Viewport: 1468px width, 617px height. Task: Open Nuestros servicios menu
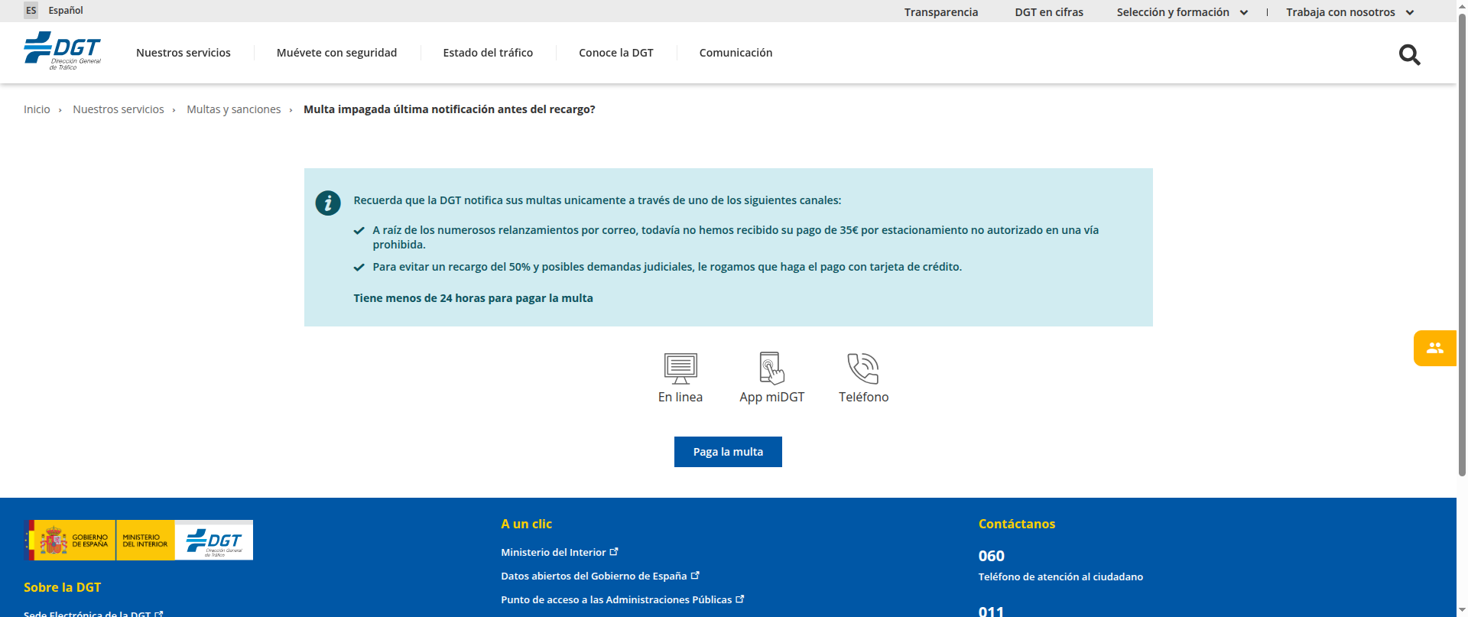(183, 53)
